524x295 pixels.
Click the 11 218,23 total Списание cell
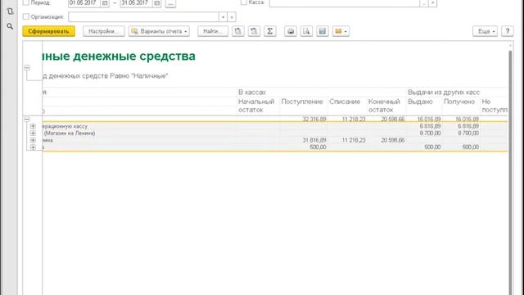354,119
